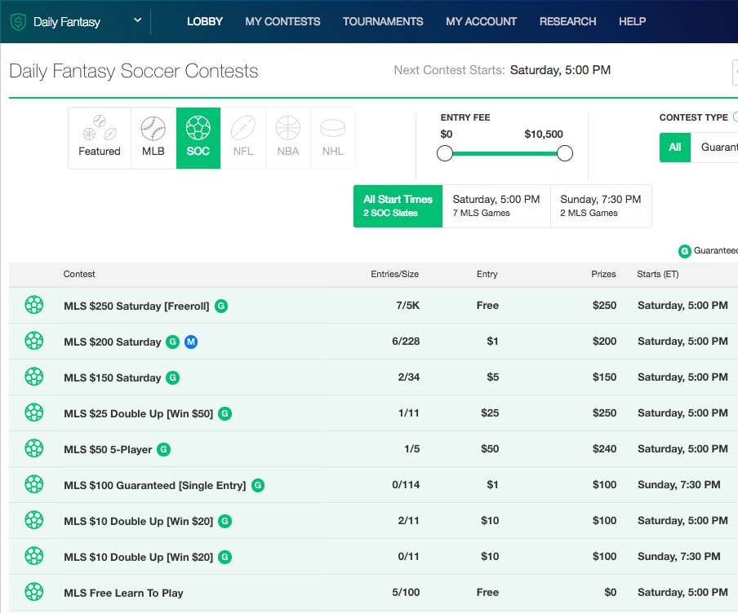Image resolution: width=738 pixels, height=613 pixels.
Task: Go to MY CONTESTS
Action: pos(282,22)
